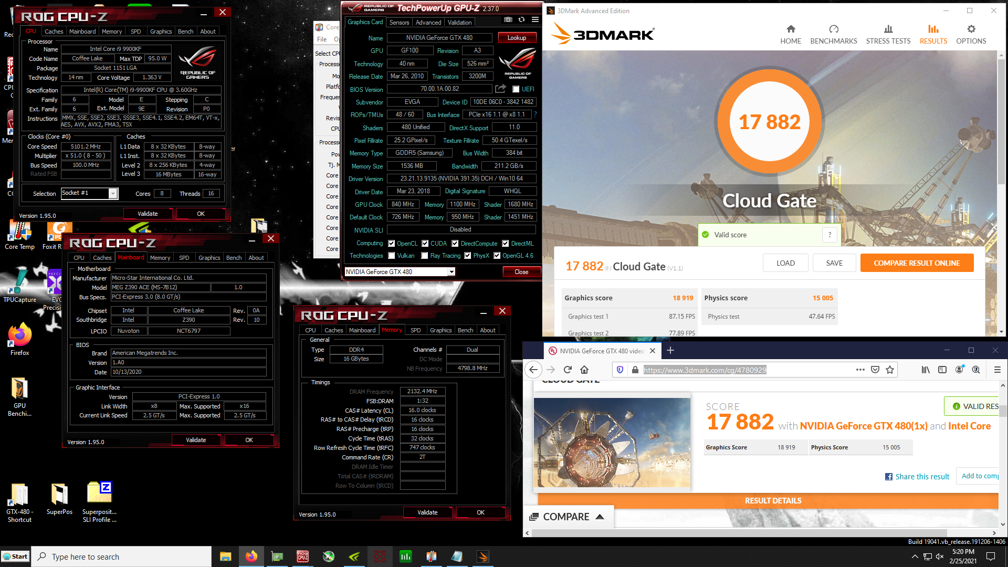Click the NVIDIA icon in taskbar

pyautogui.click(x=354, y=556)
